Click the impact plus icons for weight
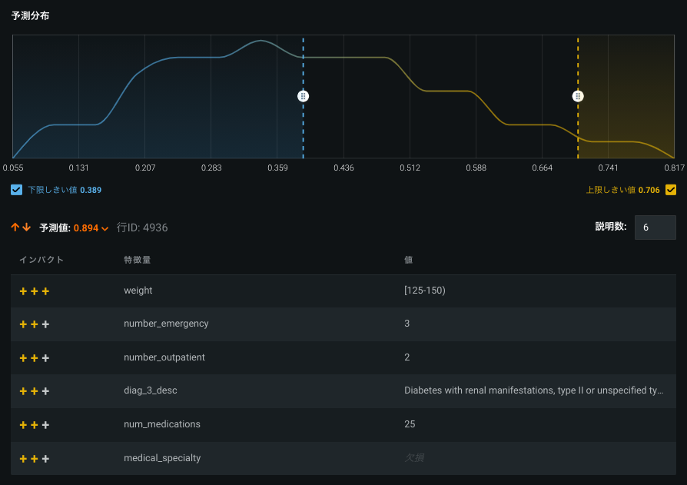The width and height of the screenshot is (687, 485). tap(35, 291)
